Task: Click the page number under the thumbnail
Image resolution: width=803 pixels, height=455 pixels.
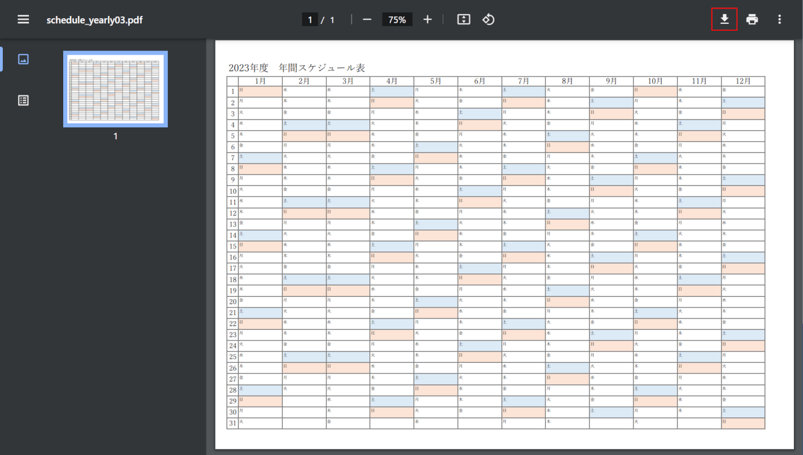Action: 116,136
